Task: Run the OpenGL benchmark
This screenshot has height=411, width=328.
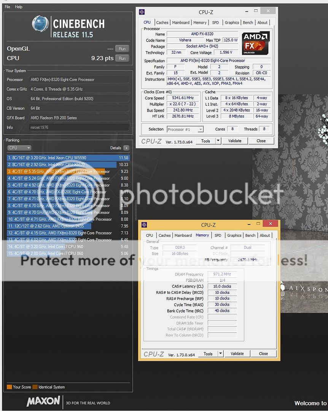Action: (122, 49)
